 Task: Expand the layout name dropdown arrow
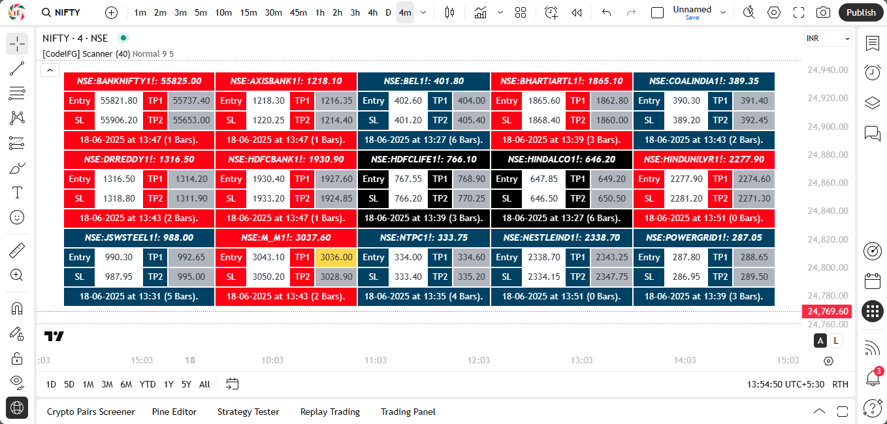coord(723,12)
